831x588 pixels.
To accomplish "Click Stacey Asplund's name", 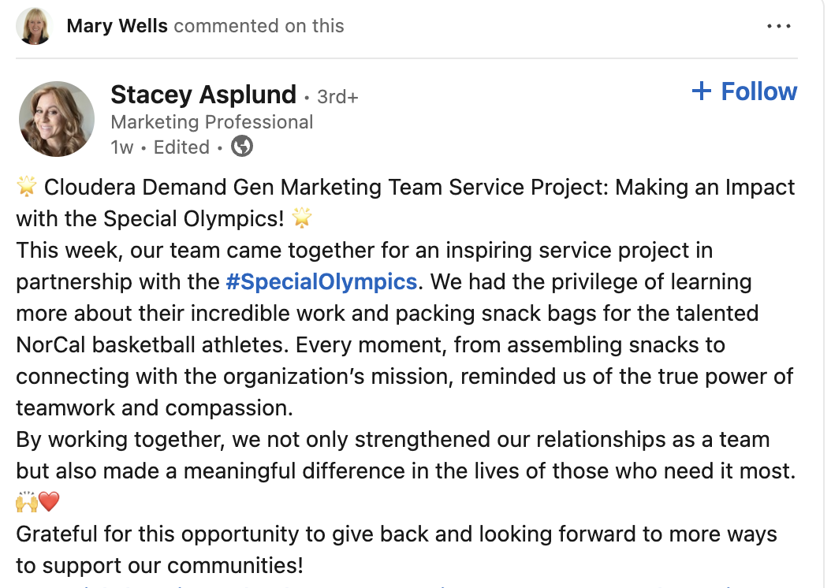I will (x=203, y=95).
